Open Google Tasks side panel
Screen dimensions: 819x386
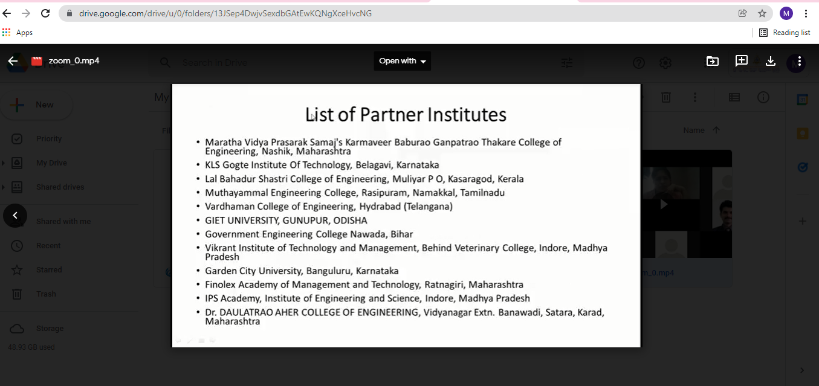pos(803,167)
